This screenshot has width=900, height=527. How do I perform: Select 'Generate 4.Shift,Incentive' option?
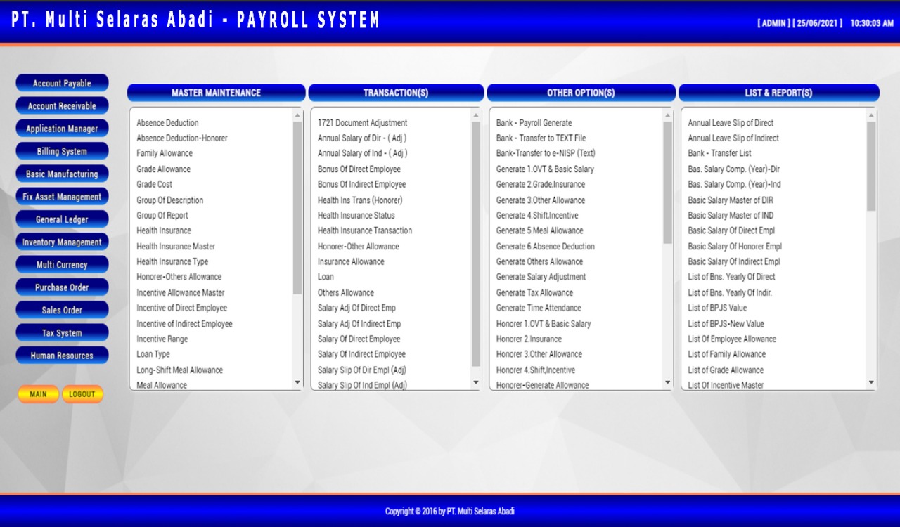(x=537, y=216)
